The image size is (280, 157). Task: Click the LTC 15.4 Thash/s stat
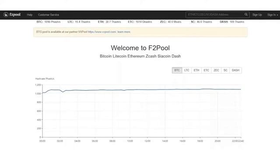[79, 22]
